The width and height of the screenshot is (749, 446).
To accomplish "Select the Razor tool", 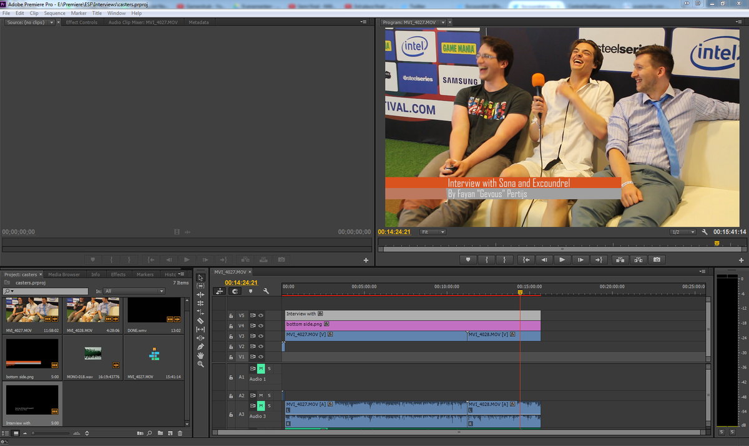I will coord(200,321).
